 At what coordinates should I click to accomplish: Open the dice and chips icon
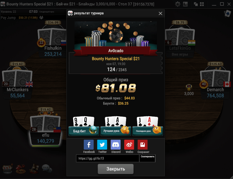(x=21, y=169)
